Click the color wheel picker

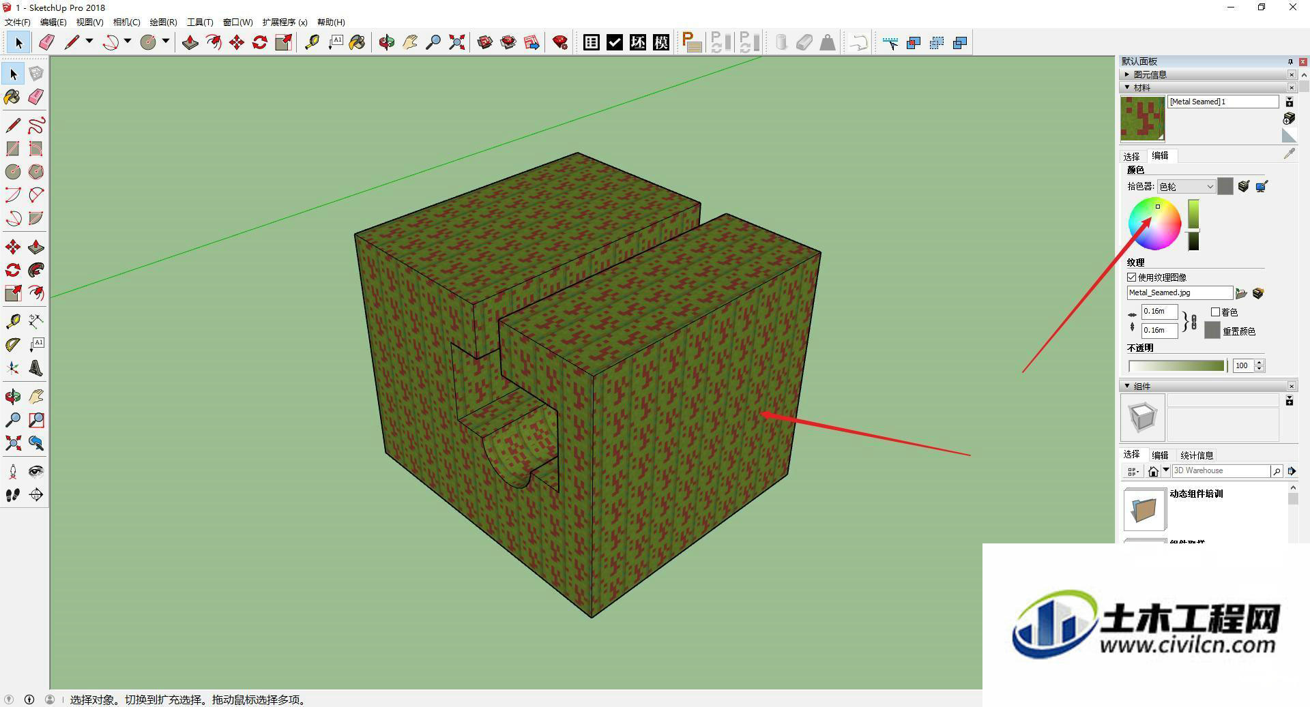(x=1154, y=224)
